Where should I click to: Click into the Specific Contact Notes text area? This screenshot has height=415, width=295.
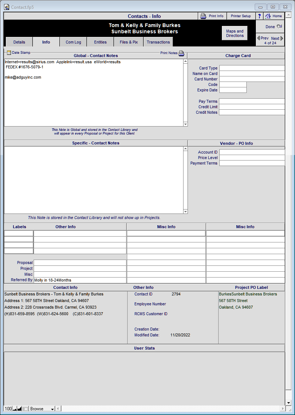click(94, 180)
